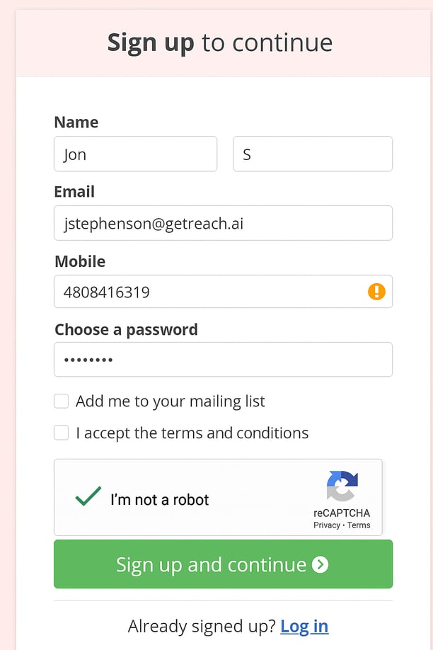Click the 'Email' field label
Viewport: 433px width, 650px height.
(74, 192)
